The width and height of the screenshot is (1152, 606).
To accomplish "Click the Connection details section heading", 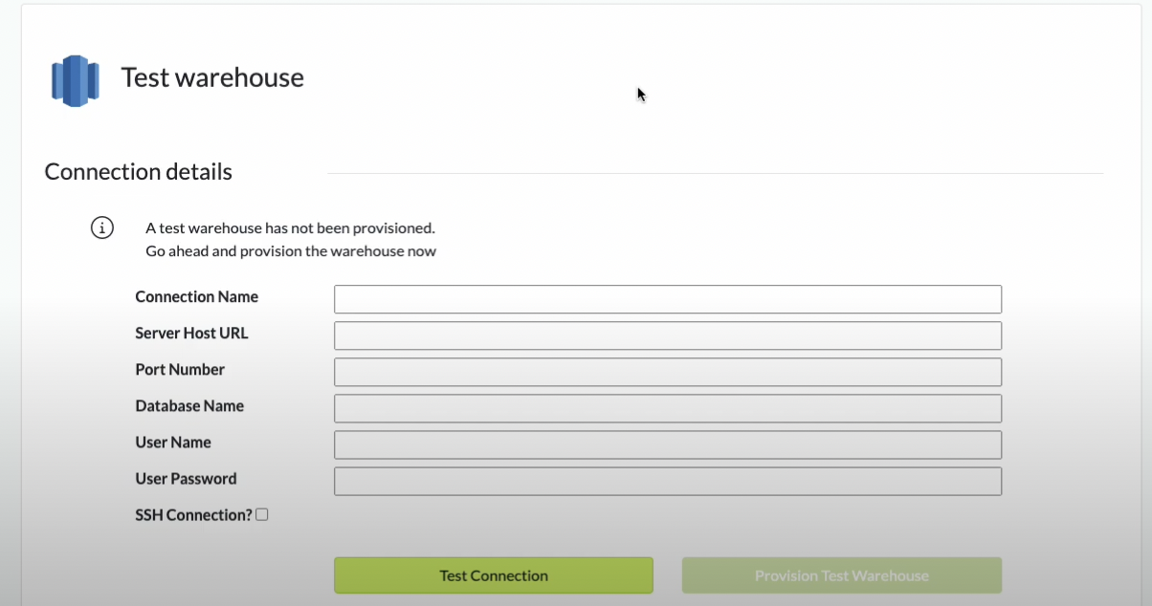I will (139, 172).
